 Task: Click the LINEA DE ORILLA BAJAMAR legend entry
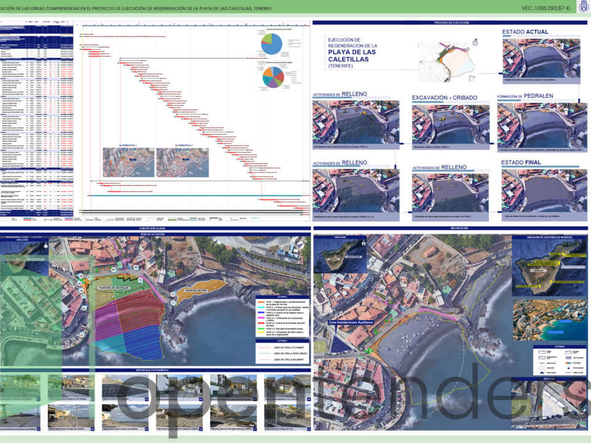click(x=281, y=360)
